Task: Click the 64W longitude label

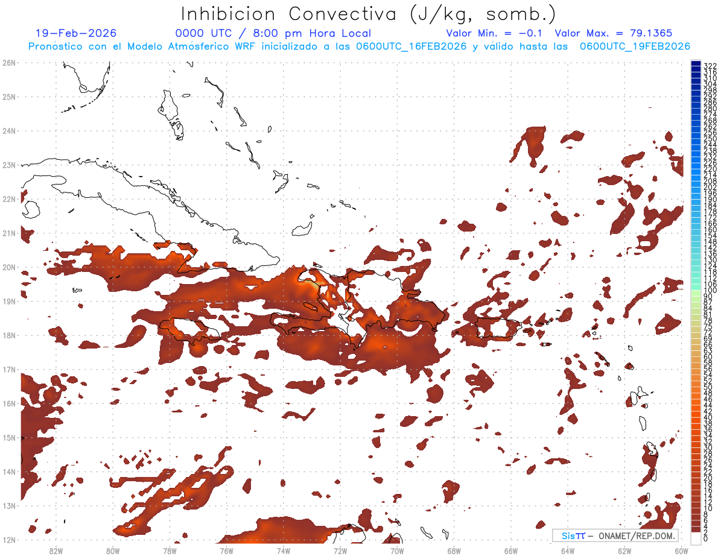Action: 568,551
